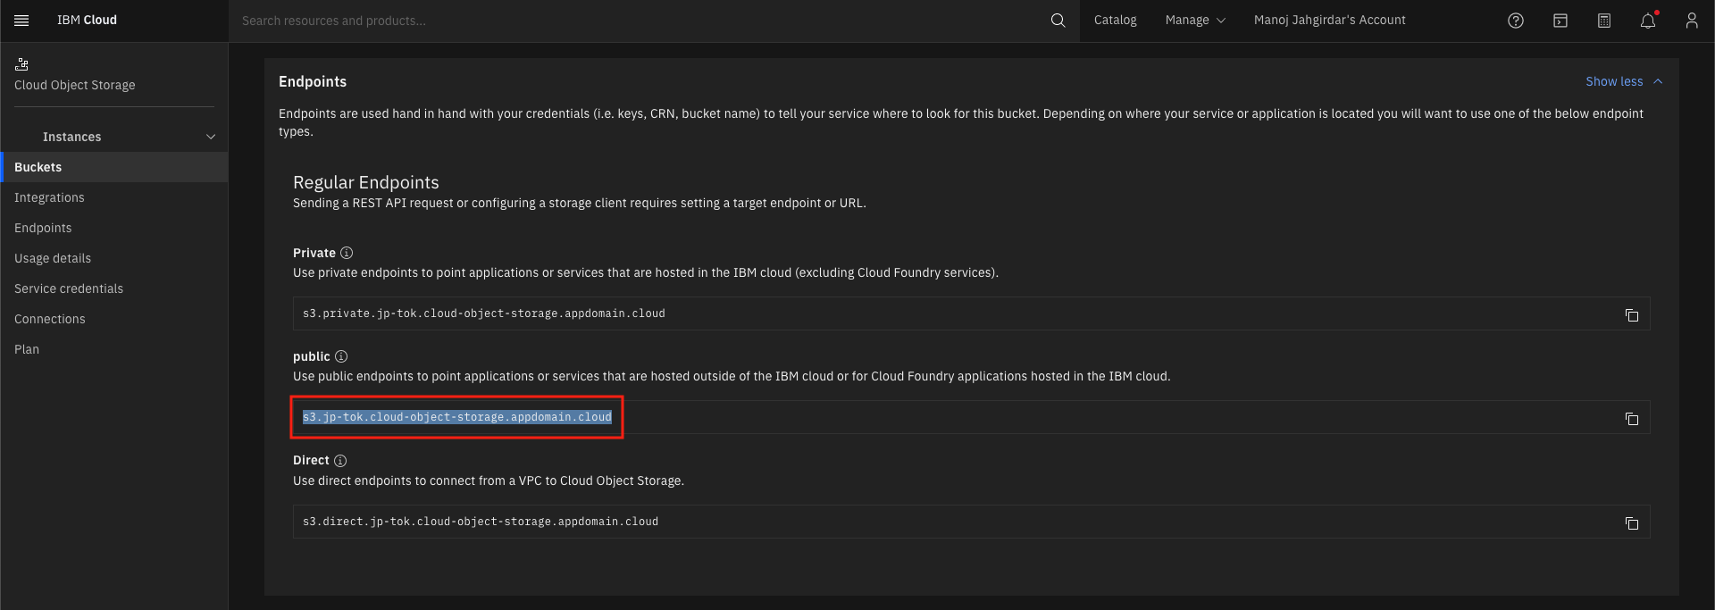Image resolution: width=1715 pixels, height=610 pixels.
Task: Show info tooltip next to public
Action: click(x=341, y=356)
